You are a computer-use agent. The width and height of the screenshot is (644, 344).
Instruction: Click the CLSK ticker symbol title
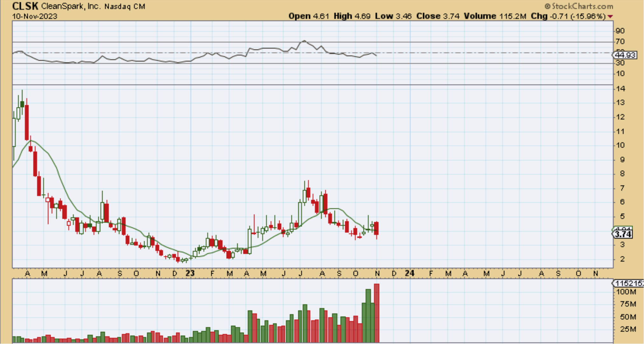click(25, 6)
